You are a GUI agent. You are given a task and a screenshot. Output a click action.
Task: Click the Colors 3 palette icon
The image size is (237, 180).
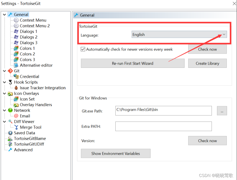pos(16,59)
